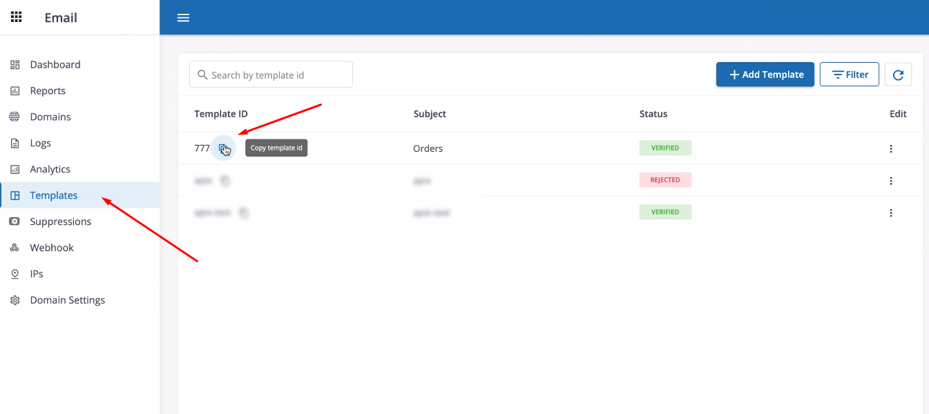Screen dimensions: 929x414
Task: Click the Reports chart icon
Action: [x=15, y=91]
